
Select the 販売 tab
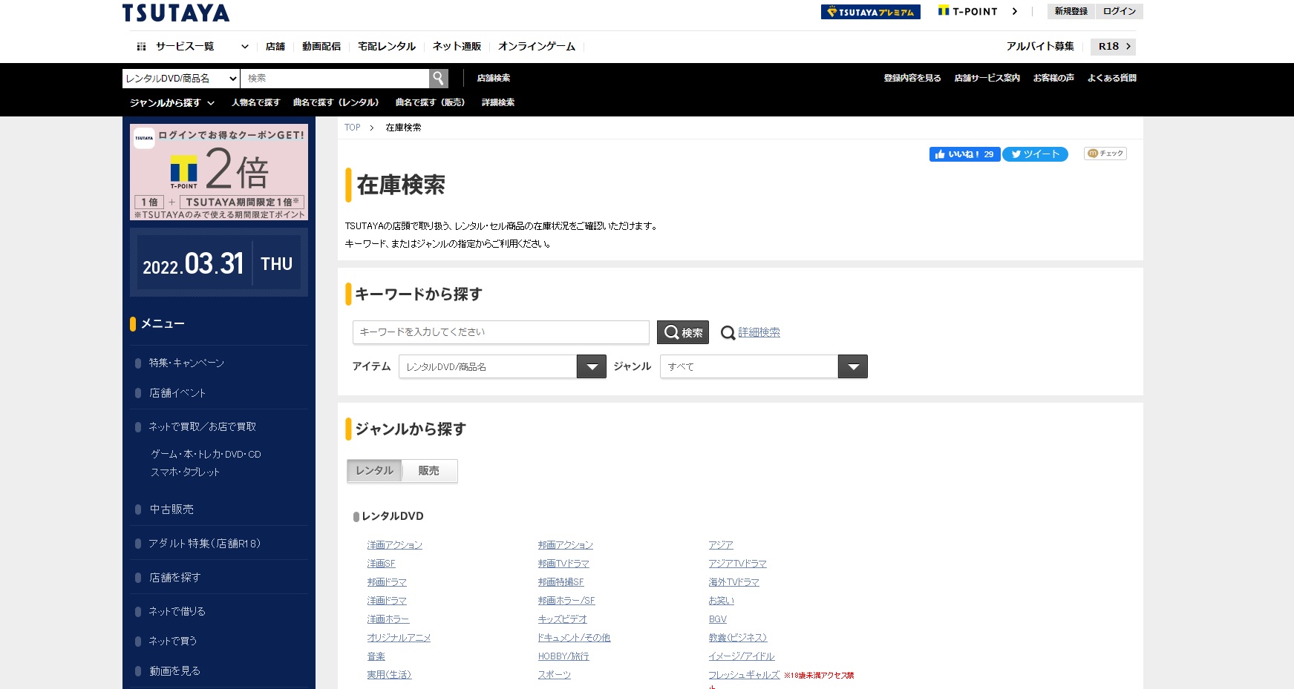pyautogui.click(x=429, y=471)
